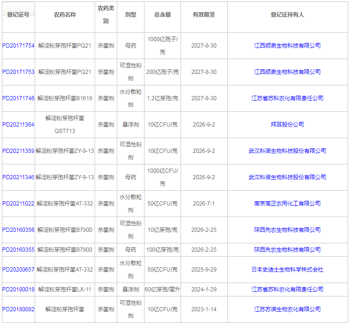Select the 解淀粉芽孢杆菌B1619 name cell
Image resolution: width=350 pixels, height=326 pixels.
coord(65,98)
